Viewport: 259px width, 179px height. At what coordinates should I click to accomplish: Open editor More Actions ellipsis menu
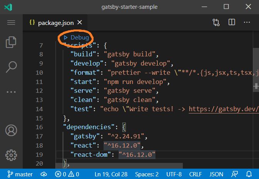coord(247,22)
